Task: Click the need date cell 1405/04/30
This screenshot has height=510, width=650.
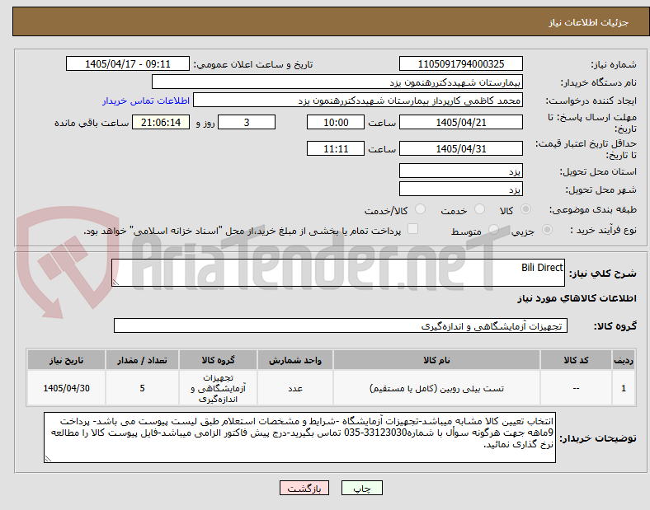Action: point(66,388)
